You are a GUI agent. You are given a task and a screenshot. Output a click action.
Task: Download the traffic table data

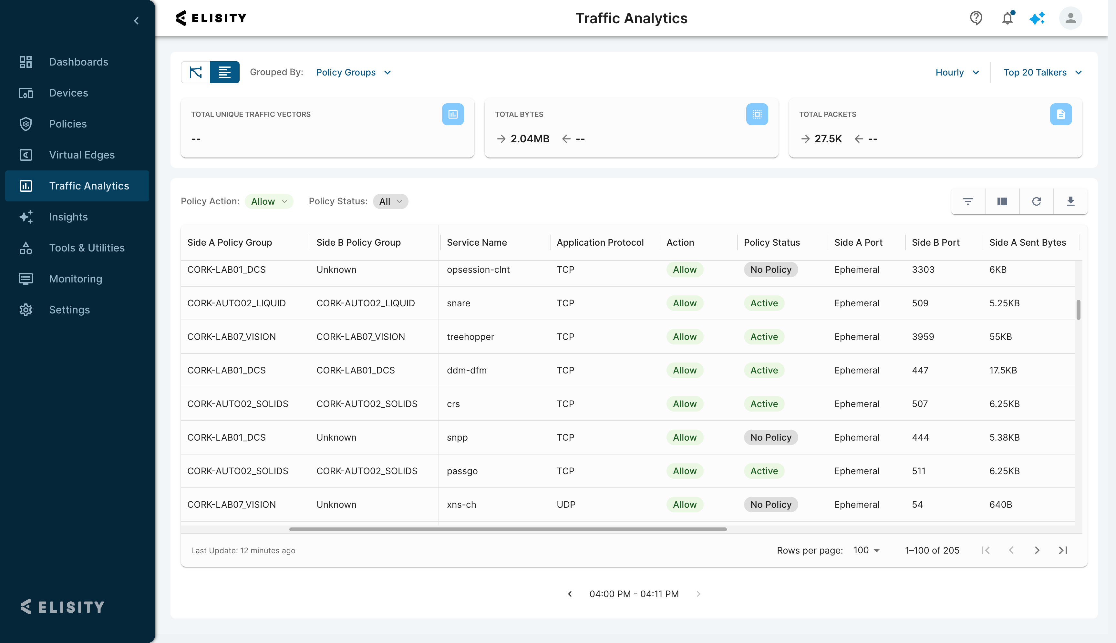[x=1070, y=201]
